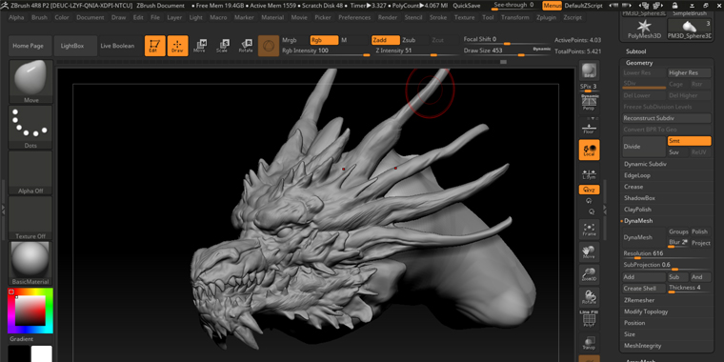724x362 pixels.
Task: Click the Zoom3D navigation button
Action: click(x=589, y=274)
